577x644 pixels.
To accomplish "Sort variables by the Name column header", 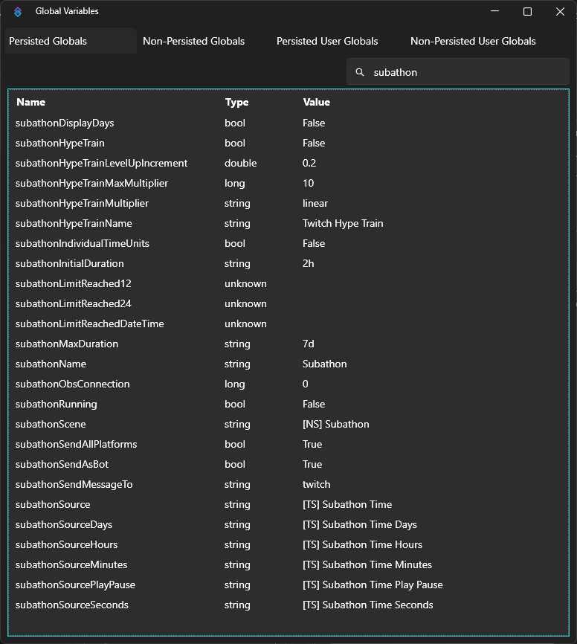I will (31, 102).
